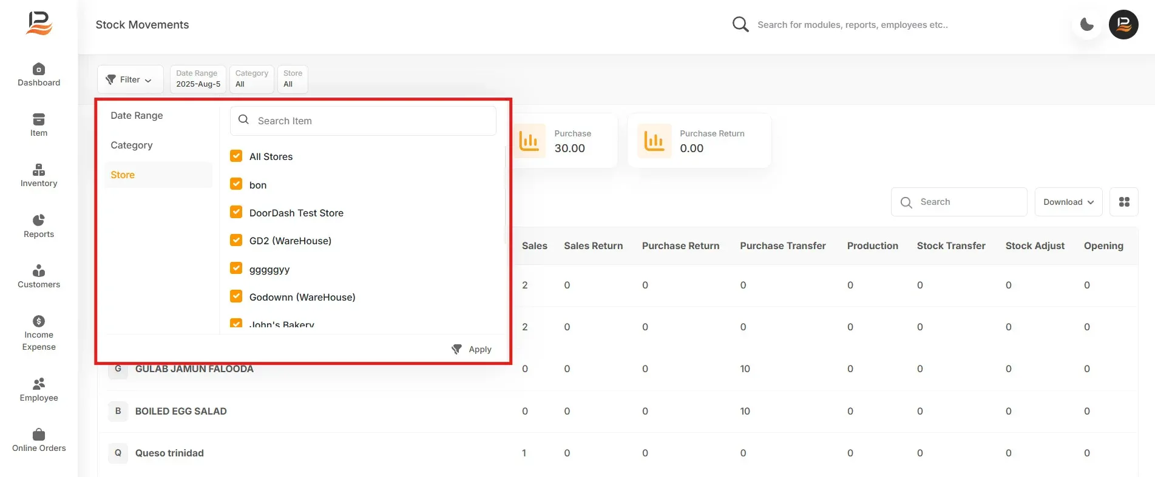Open Income Expense dollar icon

coord(39,321)
